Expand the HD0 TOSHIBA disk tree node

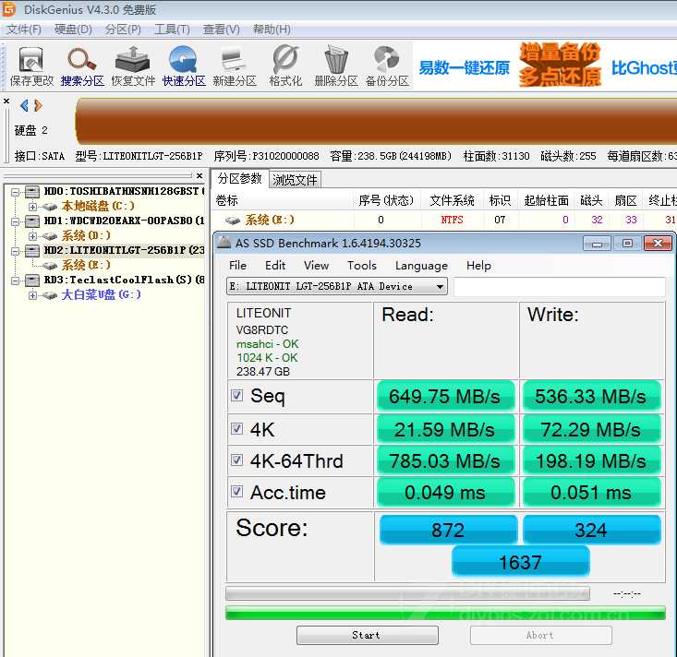(x=18, y=192)
